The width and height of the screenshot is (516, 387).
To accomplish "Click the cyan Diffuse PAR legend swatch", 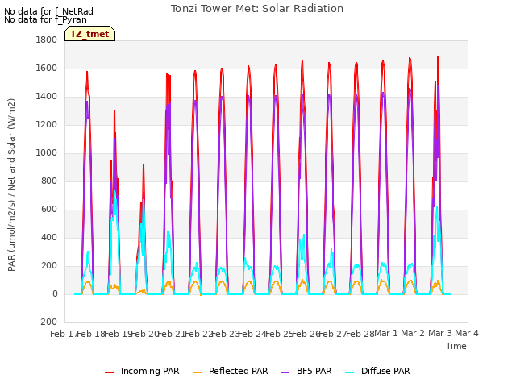I will 349,372.
